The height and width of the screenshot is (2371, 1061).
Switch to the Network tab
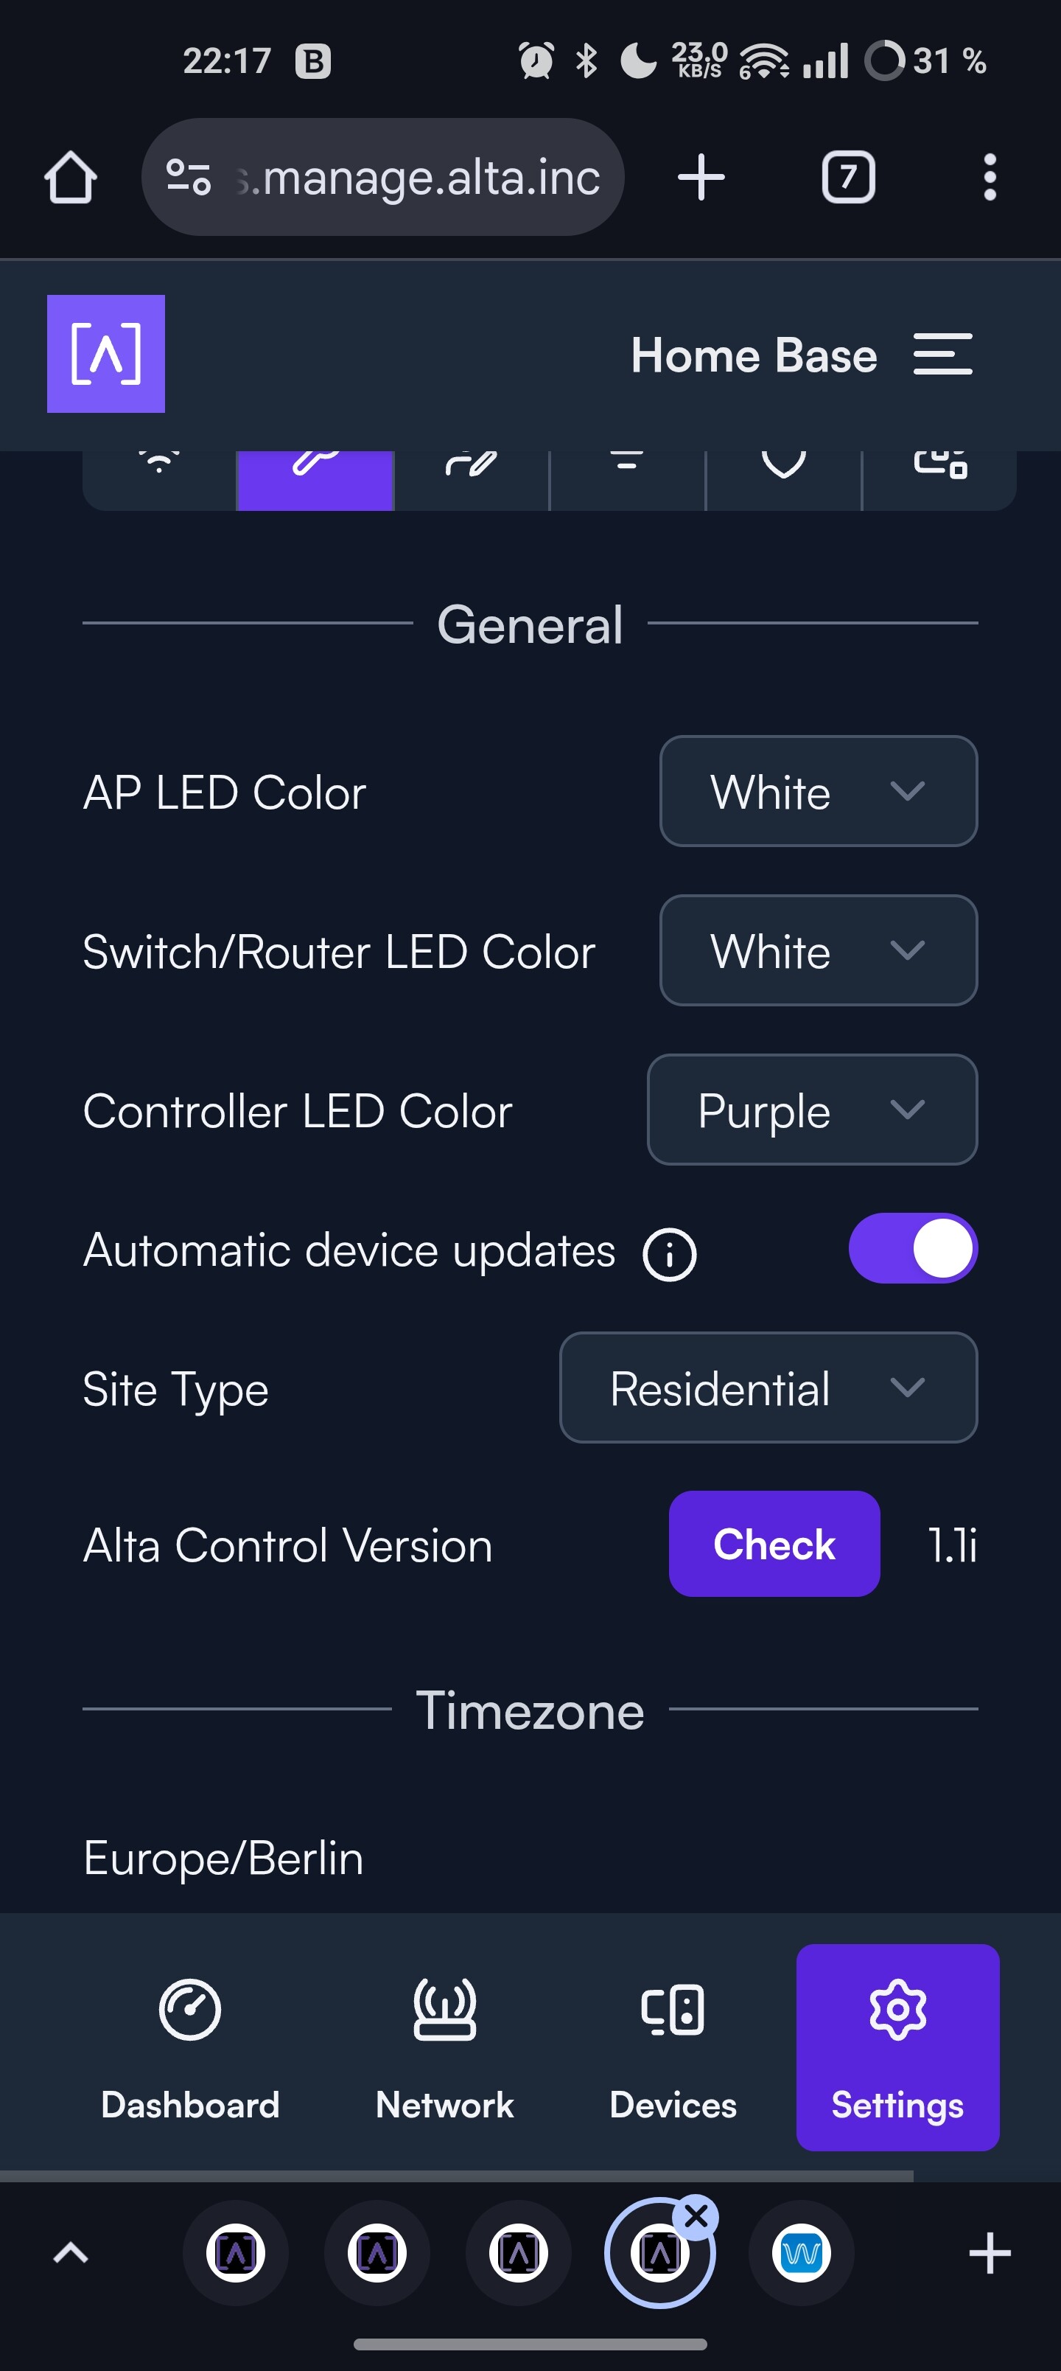[444, 2047]
